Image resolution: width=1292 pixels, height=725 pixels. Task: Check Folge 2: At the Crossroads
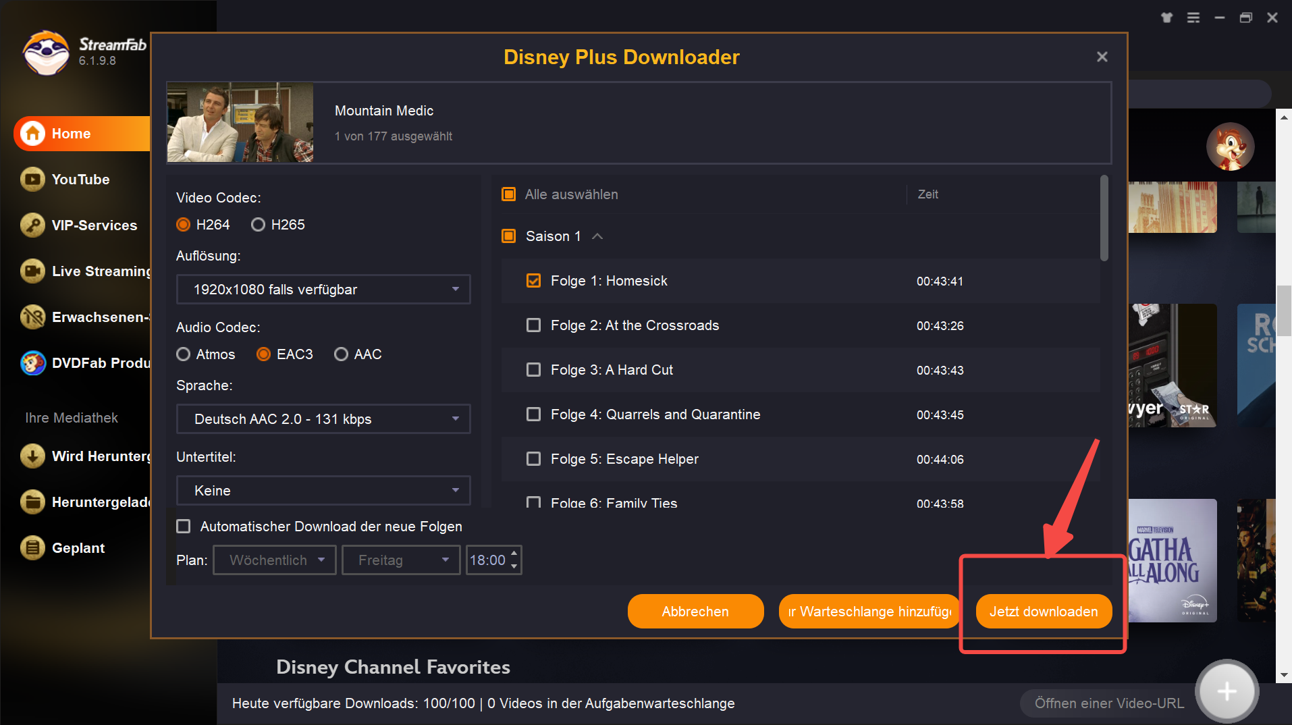(533, 325)
